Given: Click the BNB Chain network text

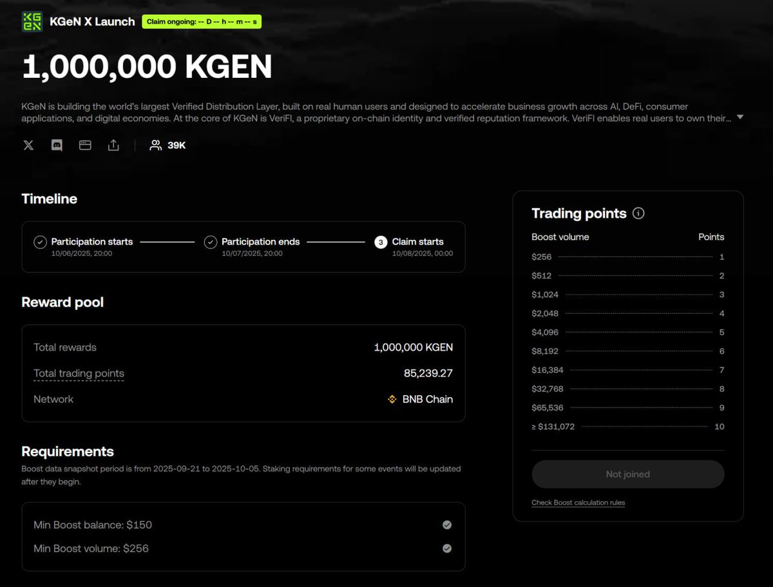Looking at the screenshot, I should point(428,399).
